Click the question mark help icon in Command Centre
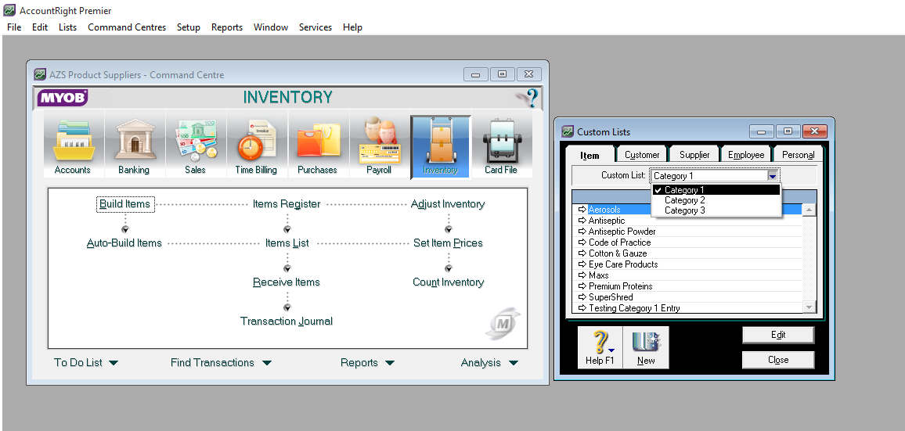905x431 pixels. click(527, 98)
